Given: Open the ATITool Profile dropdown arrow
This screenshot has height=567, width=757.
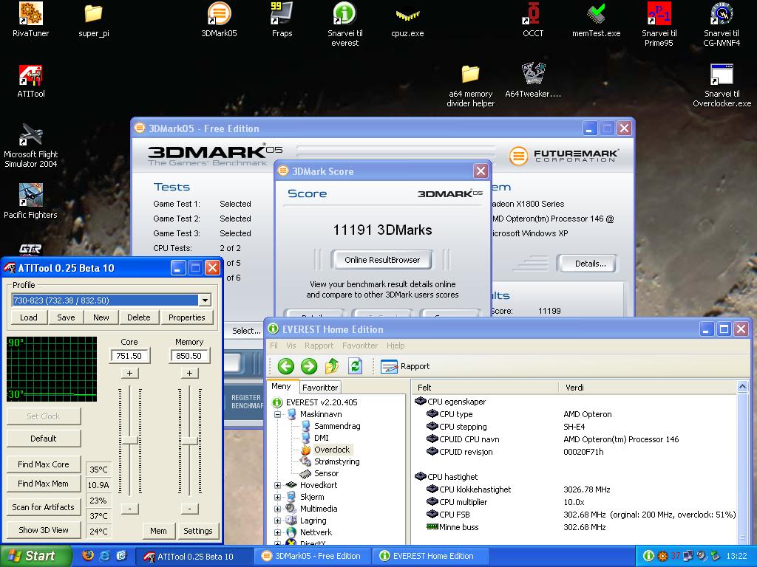Looking at the screenshot, I should point(205,300).
